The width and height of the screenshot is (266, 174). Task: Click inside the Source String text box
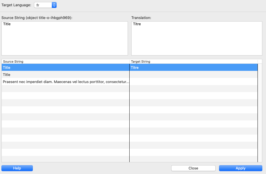coord(65,38)
